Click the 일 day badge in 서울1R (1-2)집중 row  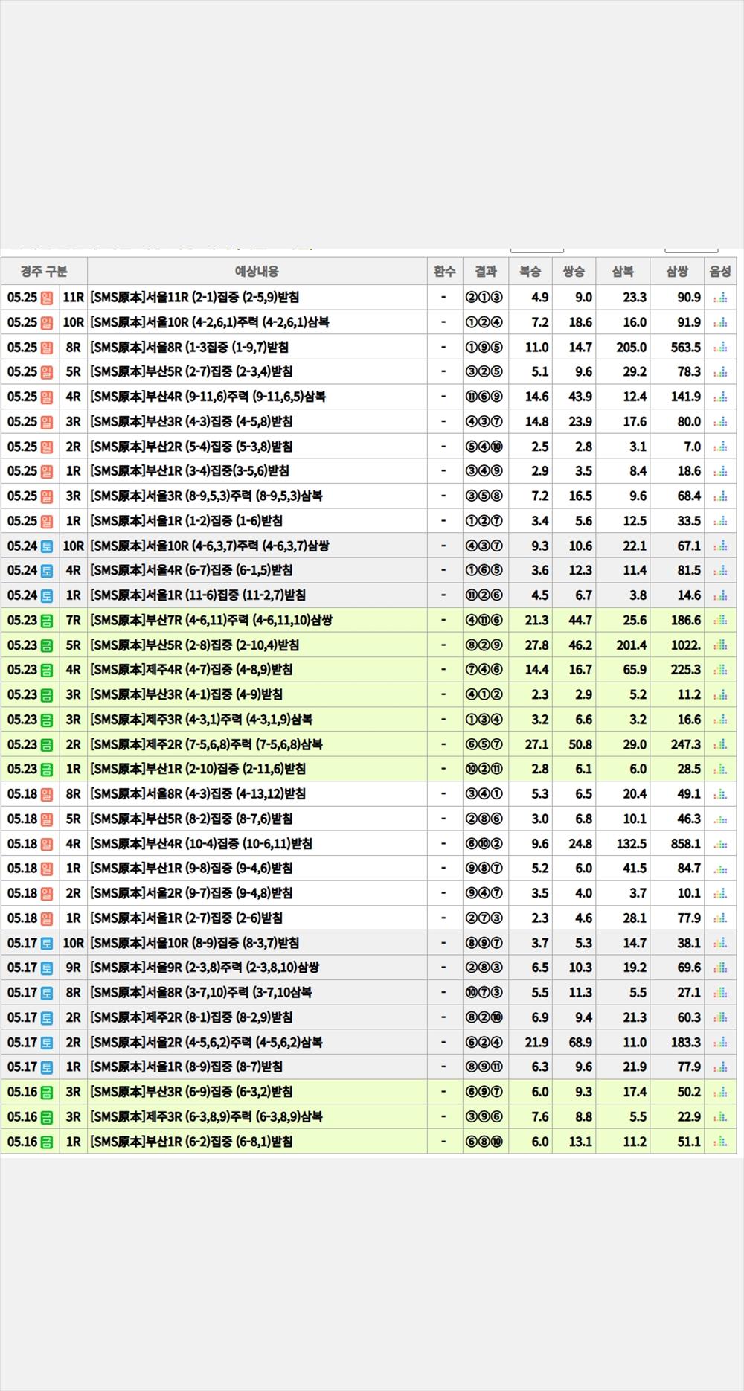[x=47, y=521]
